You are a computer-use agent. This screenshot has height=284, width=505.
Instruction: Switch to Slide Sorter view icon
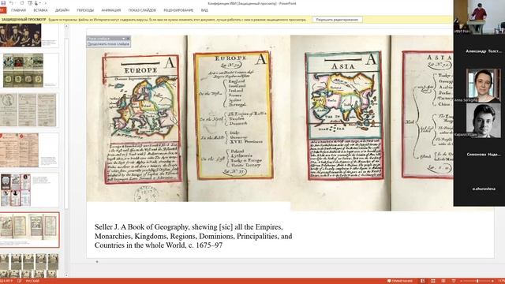433,281
